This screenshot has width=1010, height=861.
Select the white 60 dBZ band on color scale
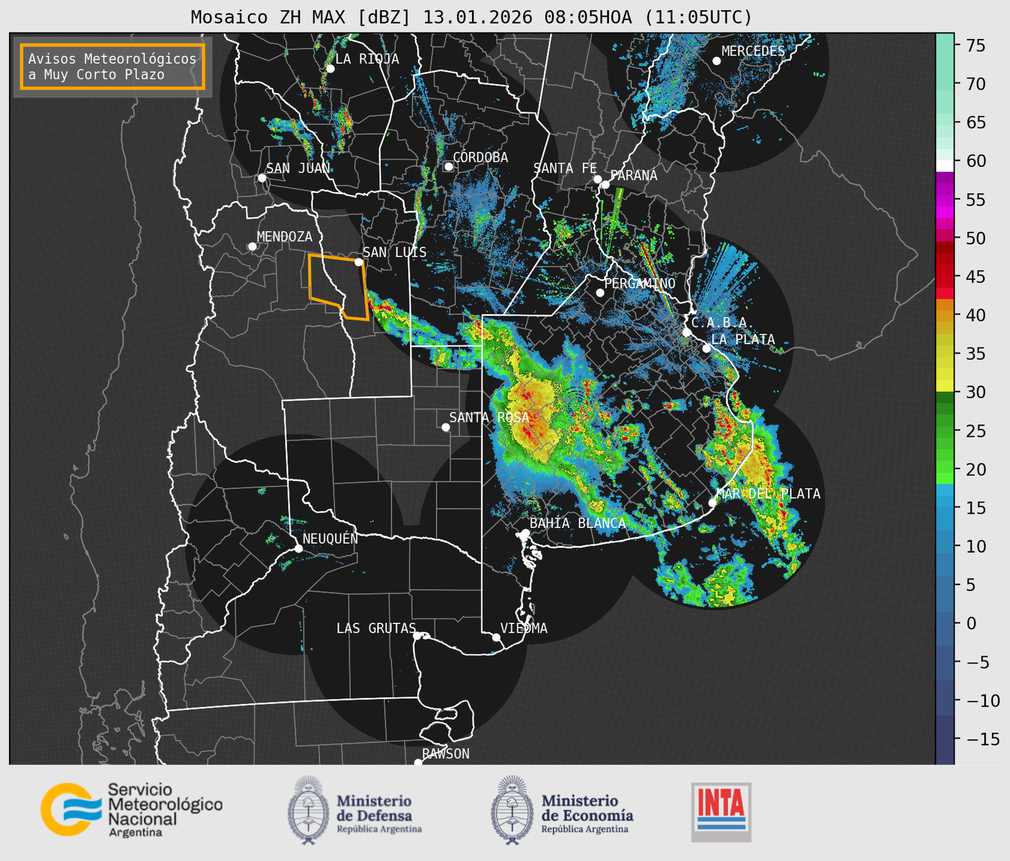[x=945, y=166]
